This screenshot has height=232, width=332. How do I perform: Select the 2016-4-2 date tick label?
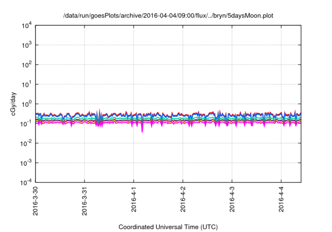coord(183,202)
